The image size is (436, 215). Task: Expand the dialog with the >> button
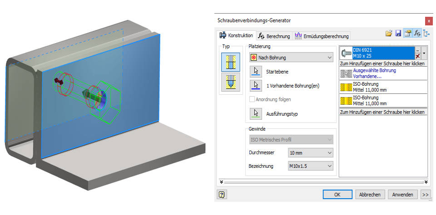425,195
